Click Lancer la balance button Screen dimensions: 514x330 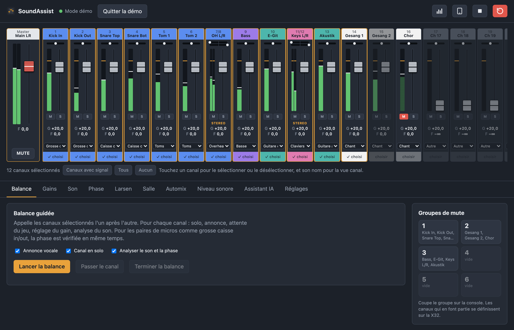click(42, 267)
